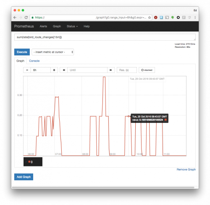Click the Res. (s) resolution field
210x205 pixels.
click(x=127, y=70)
